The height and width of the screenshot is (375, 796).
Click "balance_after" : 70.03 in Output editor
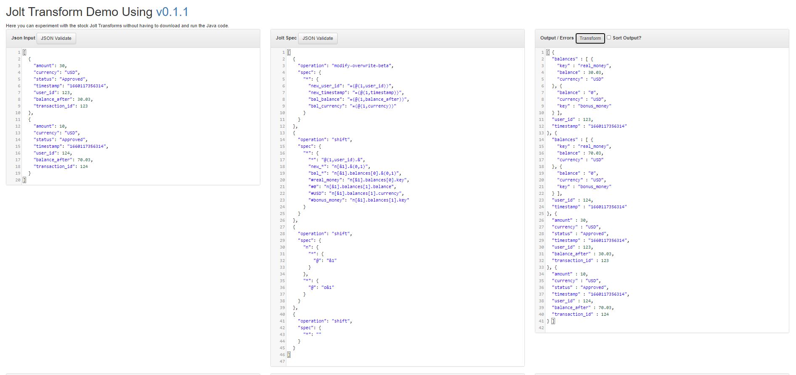pyautogui.click(x=583, y=307)
